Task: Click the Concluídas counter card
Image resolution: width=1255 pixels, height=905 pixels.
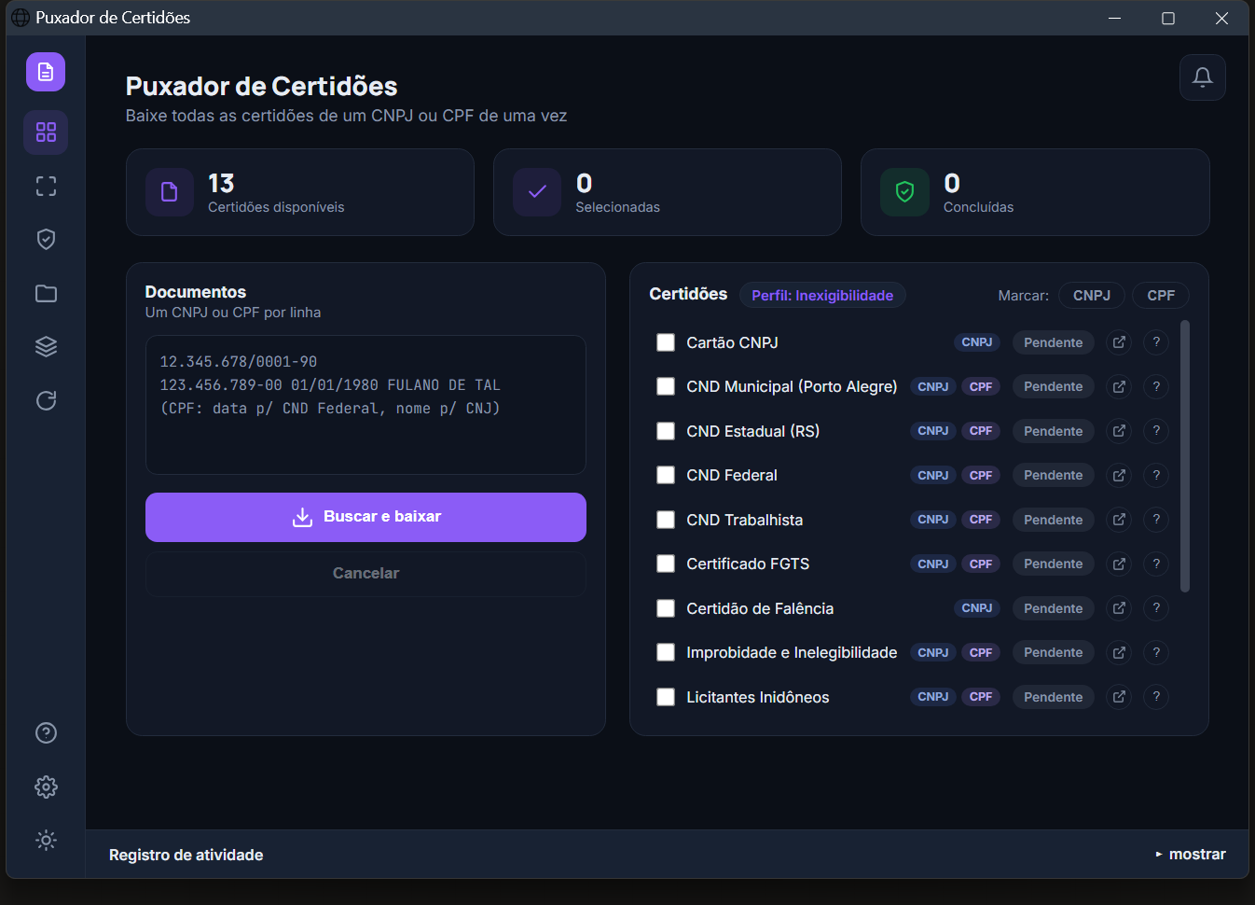Action: pyautogui.click(x=1035, y=192)
